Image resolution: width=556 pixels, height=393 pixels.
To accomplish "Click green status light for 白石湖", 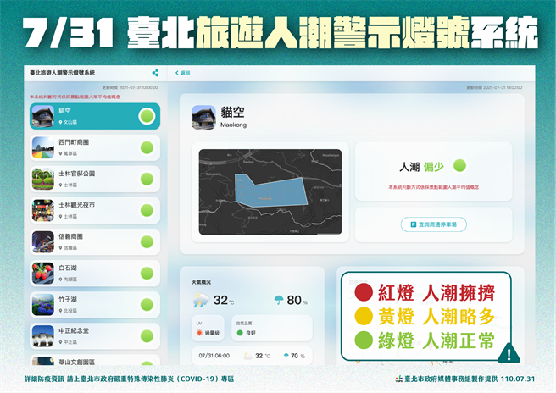I will [147, 274].
